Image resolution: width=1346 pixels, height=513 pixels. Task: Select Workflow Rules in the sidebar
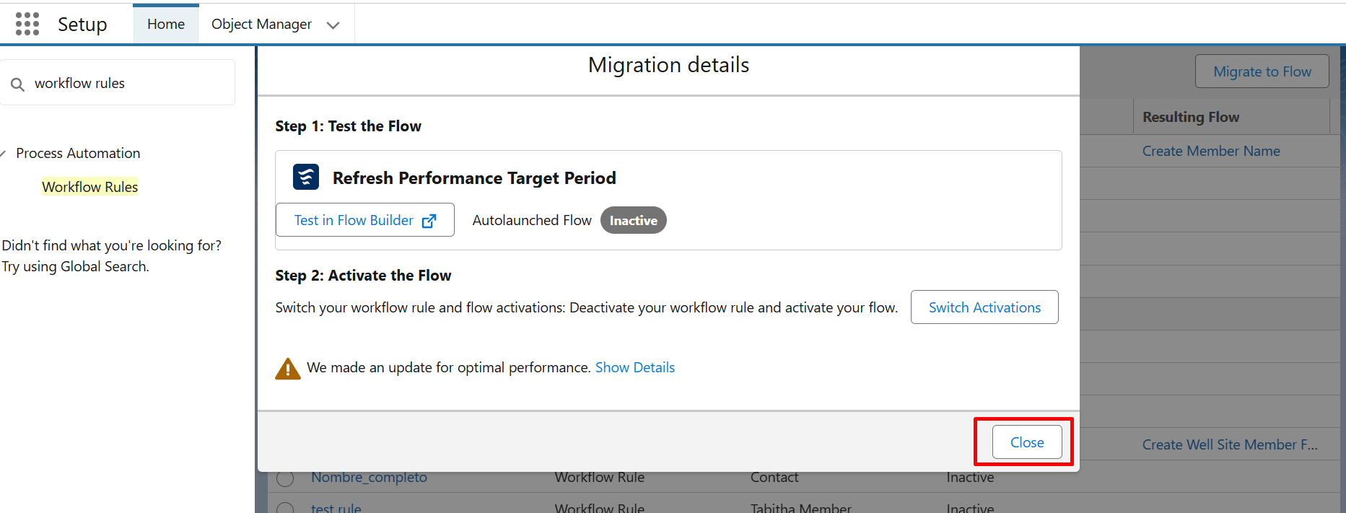[89, 187]
